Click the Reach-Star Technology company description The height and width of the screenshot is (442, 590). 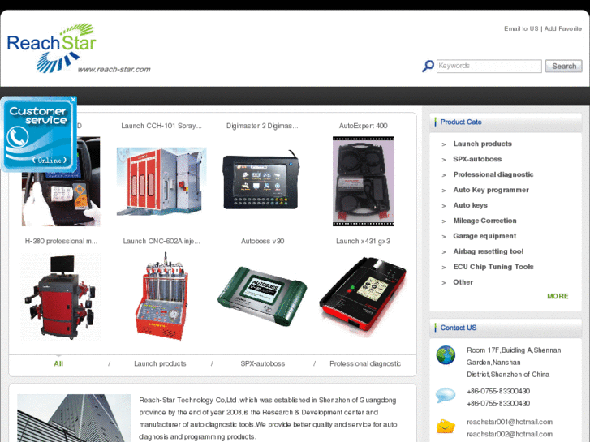tap(268, 418)
